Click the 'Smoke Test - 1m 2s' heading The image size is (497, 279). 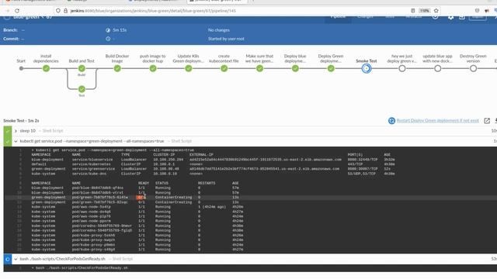[21, 121]
